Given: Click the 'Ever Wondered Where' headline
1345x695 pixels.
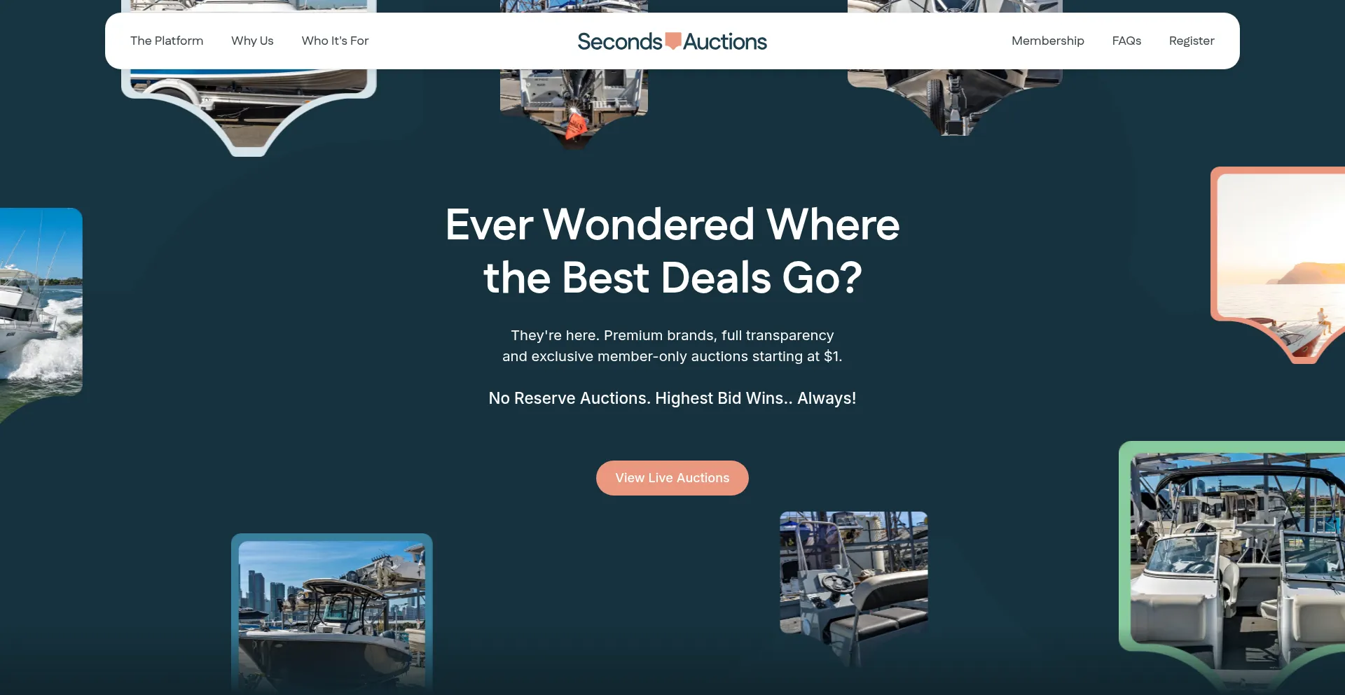Looking at the screenshot, I should tap(672, 225).
